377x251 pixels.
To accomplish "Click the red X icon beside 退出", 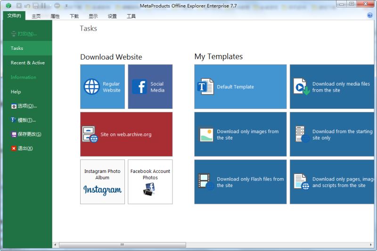I will (x=14, y=149).
